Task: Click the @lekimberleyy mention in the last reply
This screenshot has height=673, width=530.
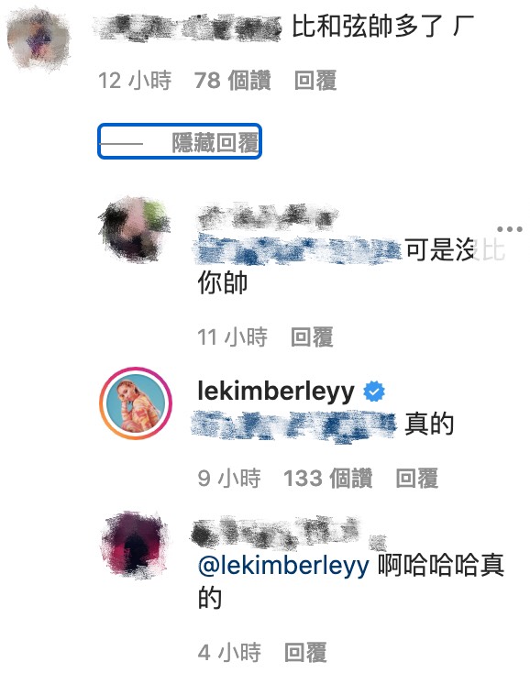Action: 283,565
